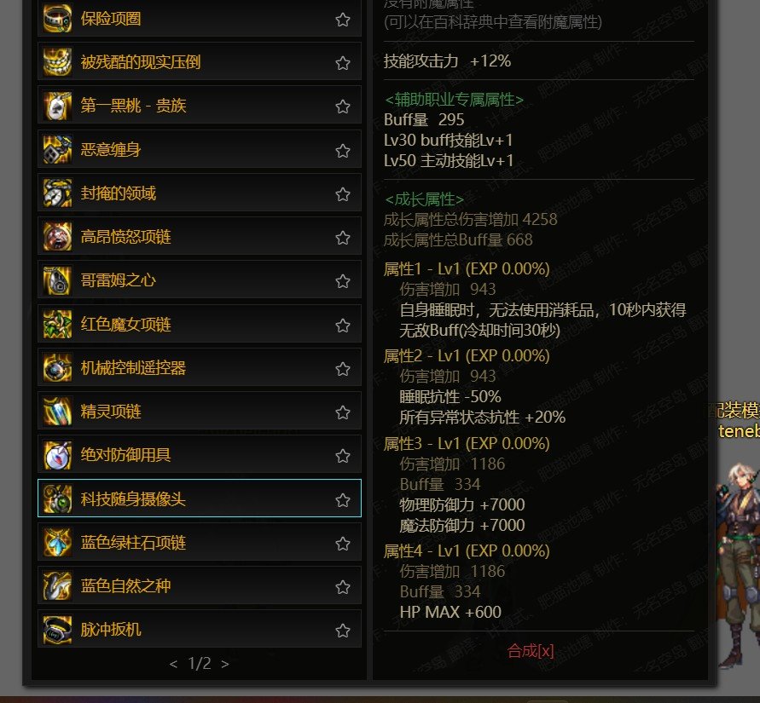760x703 pixels.
Task: Click the 绝对防御用具 item icon
Action: pyautogui.click(x=57, y=455)
